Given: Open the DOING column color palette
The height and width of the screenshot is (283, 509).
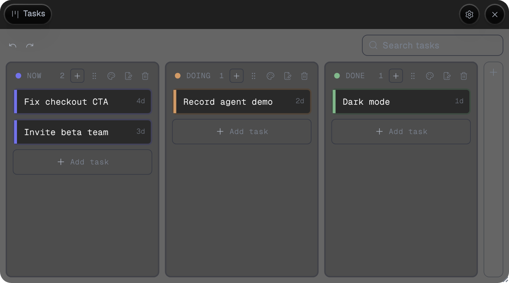Looking at the screenshot, I should coord(270,76).
